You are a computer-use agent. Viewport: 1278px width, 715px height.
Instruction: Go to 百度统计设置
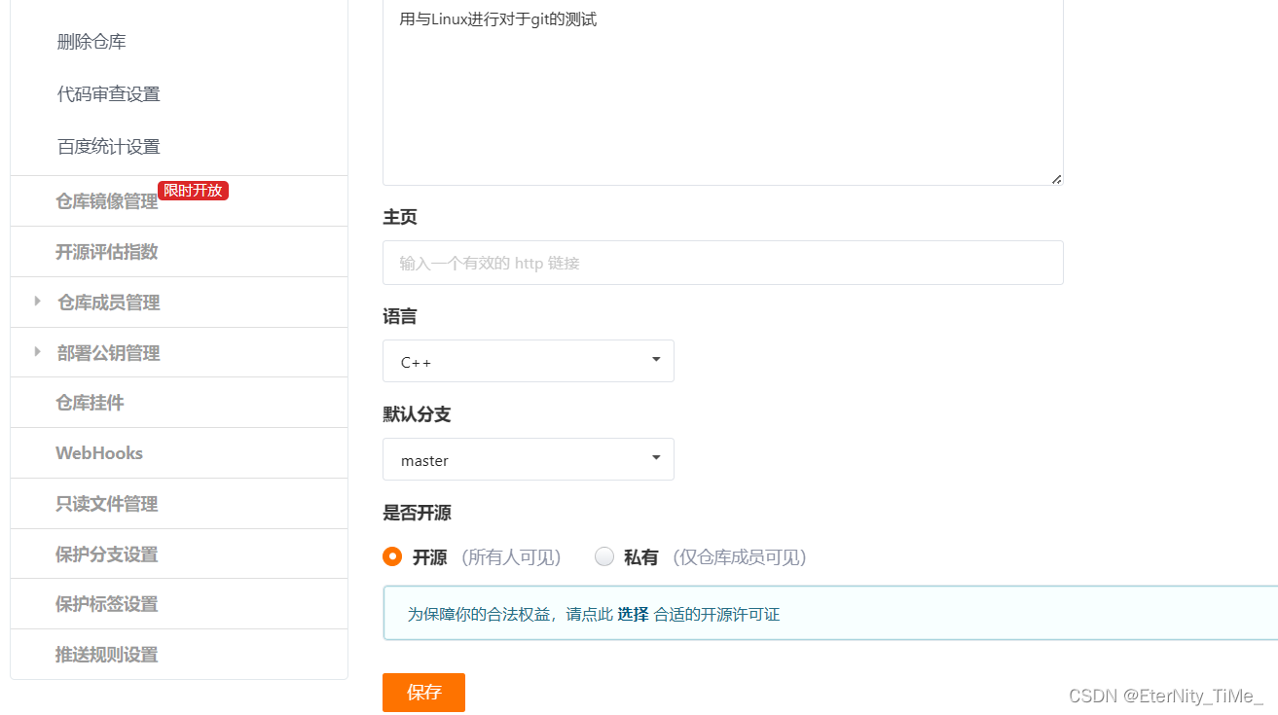tap(108, 147)
